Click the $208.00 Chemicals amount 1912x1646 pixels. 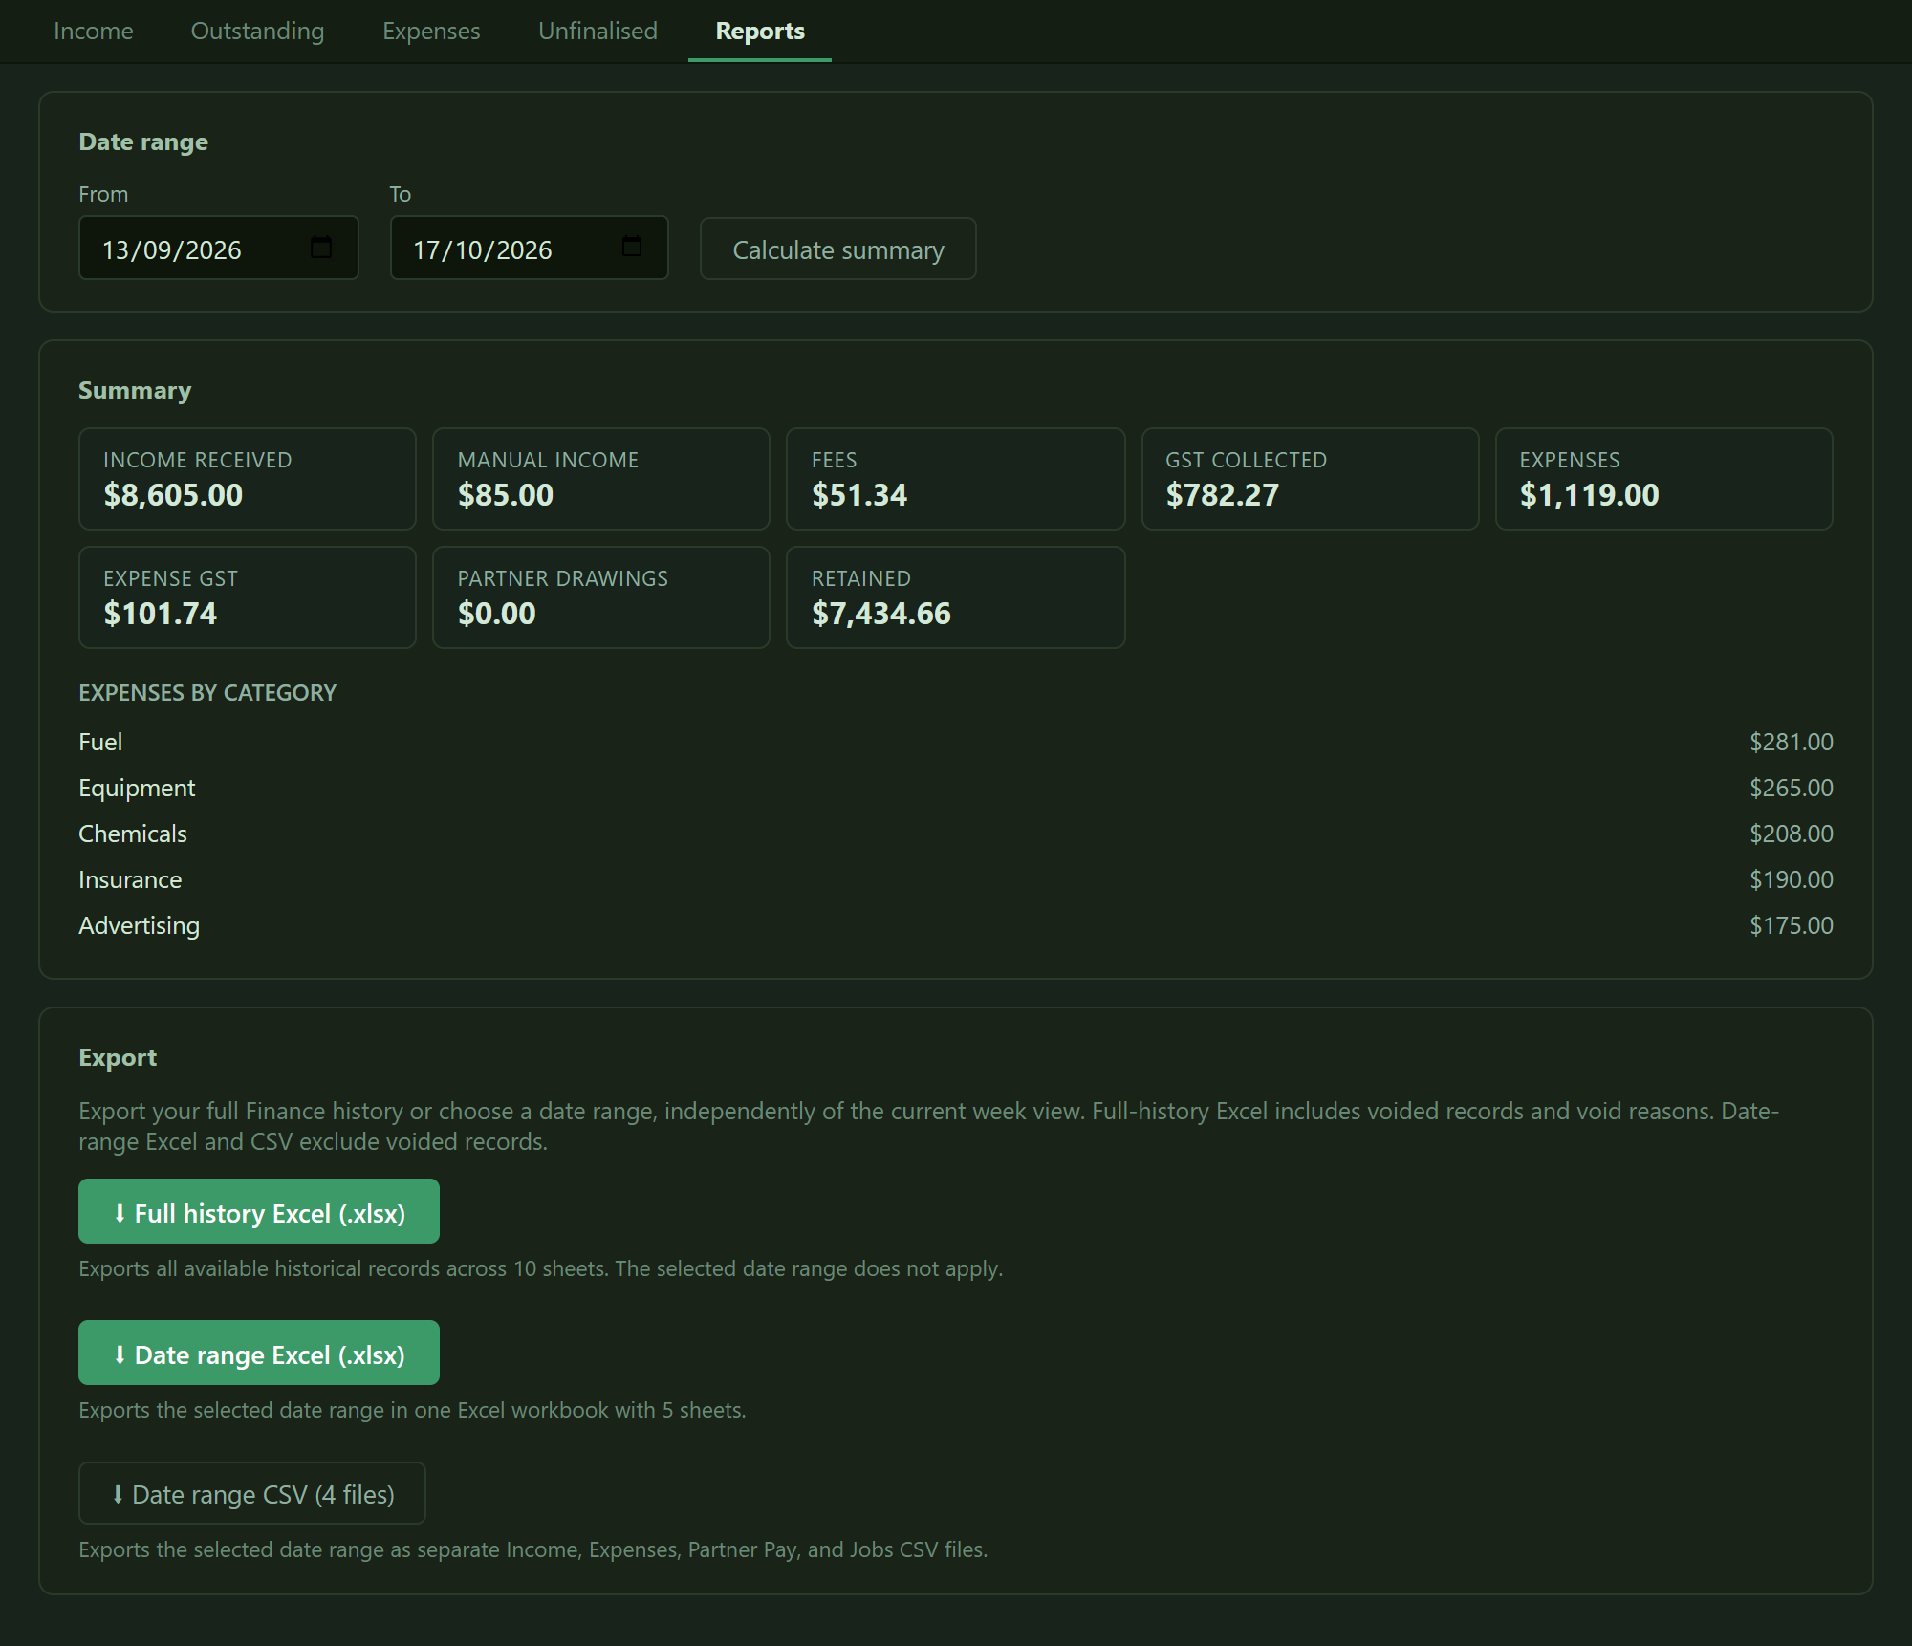[x=1791, y=834]
